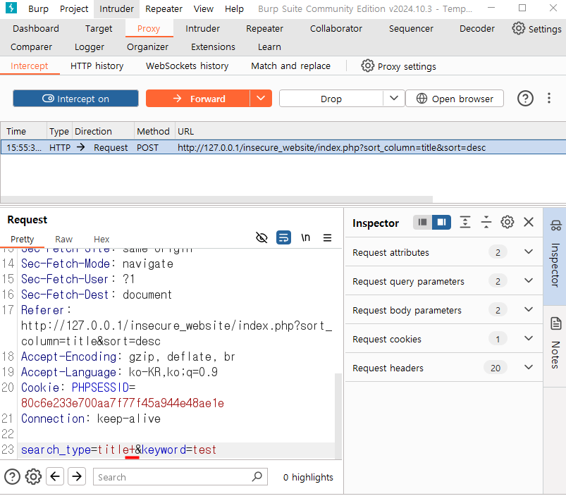Switch to the Dashboard tab
Screen dimensions: 566x496
(x=36, y=28)
